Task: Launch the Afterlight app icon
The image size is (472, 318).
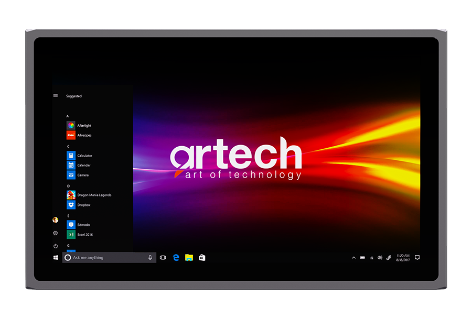Action: 71,125
